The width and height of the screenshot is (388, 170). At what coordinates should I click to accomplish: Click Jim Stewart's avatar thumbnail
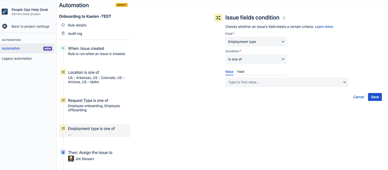pyautogui.click(x=71, y=159)
